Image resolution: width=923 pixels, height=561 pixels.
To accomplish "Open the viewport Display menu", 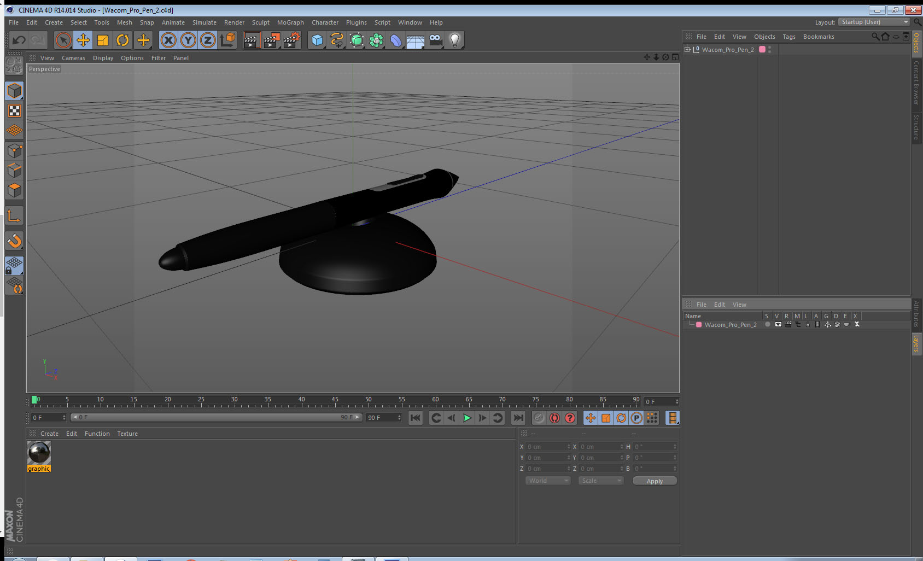I will tap(103, 58).
